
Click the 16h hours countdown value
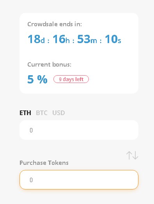[x=61, y=39]
